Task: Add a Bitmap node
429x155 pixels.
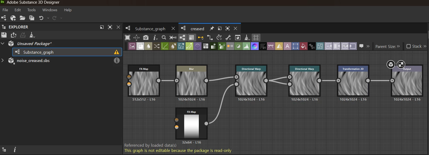Action: (x=132, y=46)
